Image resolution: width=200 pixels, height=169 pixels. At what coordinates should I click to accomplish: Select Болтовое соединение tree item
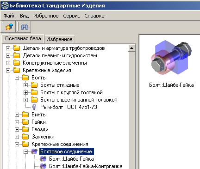click(x=66, y=151)
